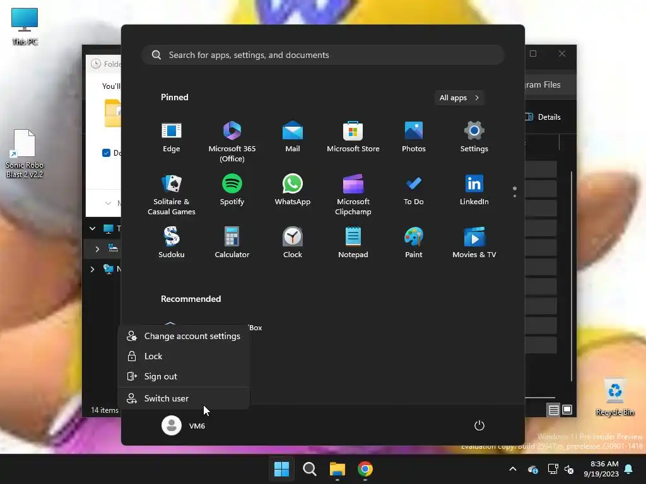
Task: Select Sonic Robo Blast 2 desktop shortcut
Action: [x=25, y=154]
